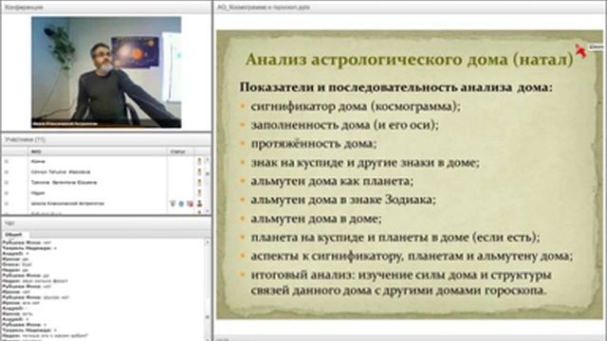The image size is (607, 341).
Task: Click bullet знак на куспиде и другие знаки
Action: [365, 162]
